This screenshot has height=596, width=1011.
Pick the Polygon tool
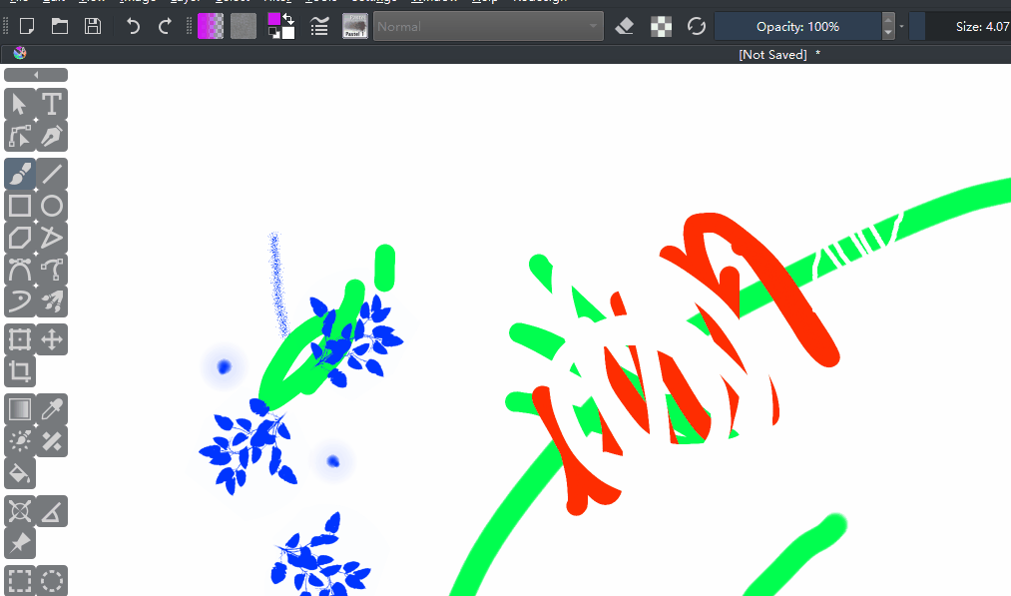tap(19, 238)
